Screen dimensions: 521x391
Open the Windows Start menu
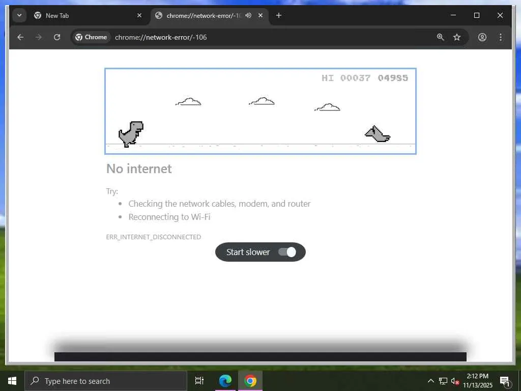12,381
